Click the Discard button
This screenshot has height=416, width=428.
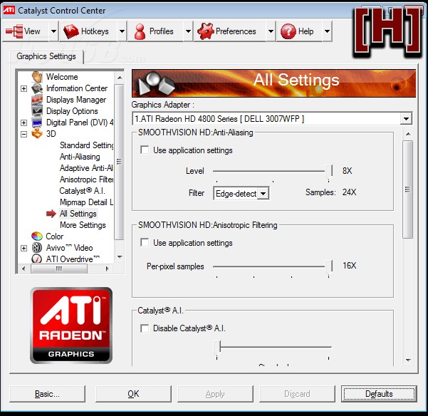297,394
